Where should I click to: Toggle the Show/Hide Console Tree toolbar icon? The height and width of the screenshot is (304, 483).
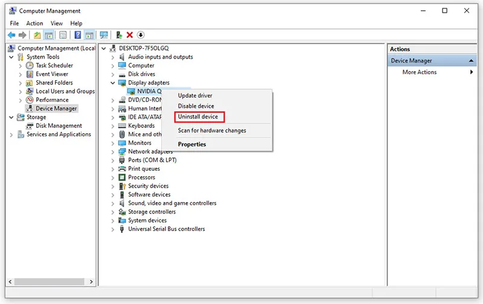49,35
